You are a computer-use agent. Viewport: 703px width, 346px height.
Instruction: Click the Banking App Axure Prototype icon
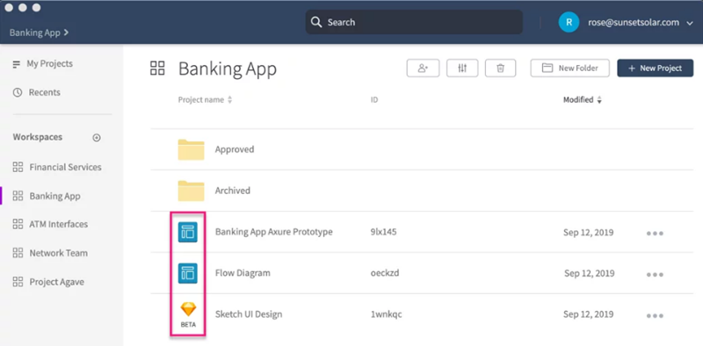tap(188, 232)
